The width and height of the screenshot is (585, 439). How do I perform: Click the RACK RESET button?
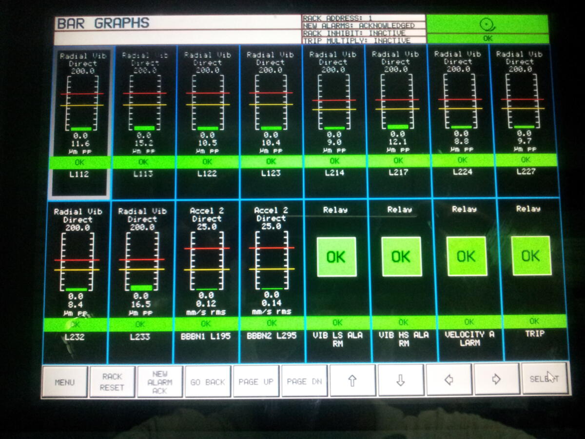(x=112, y=381)
